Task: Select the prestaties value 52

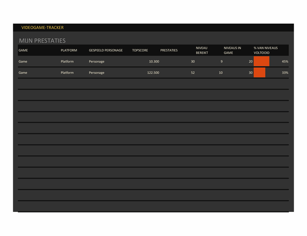Action: (193, 73)
